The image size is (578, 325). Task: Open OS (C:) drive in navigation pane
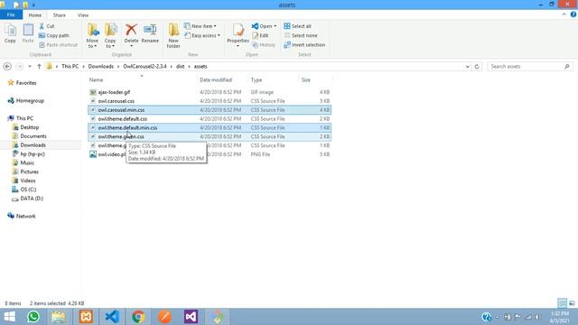28,190
